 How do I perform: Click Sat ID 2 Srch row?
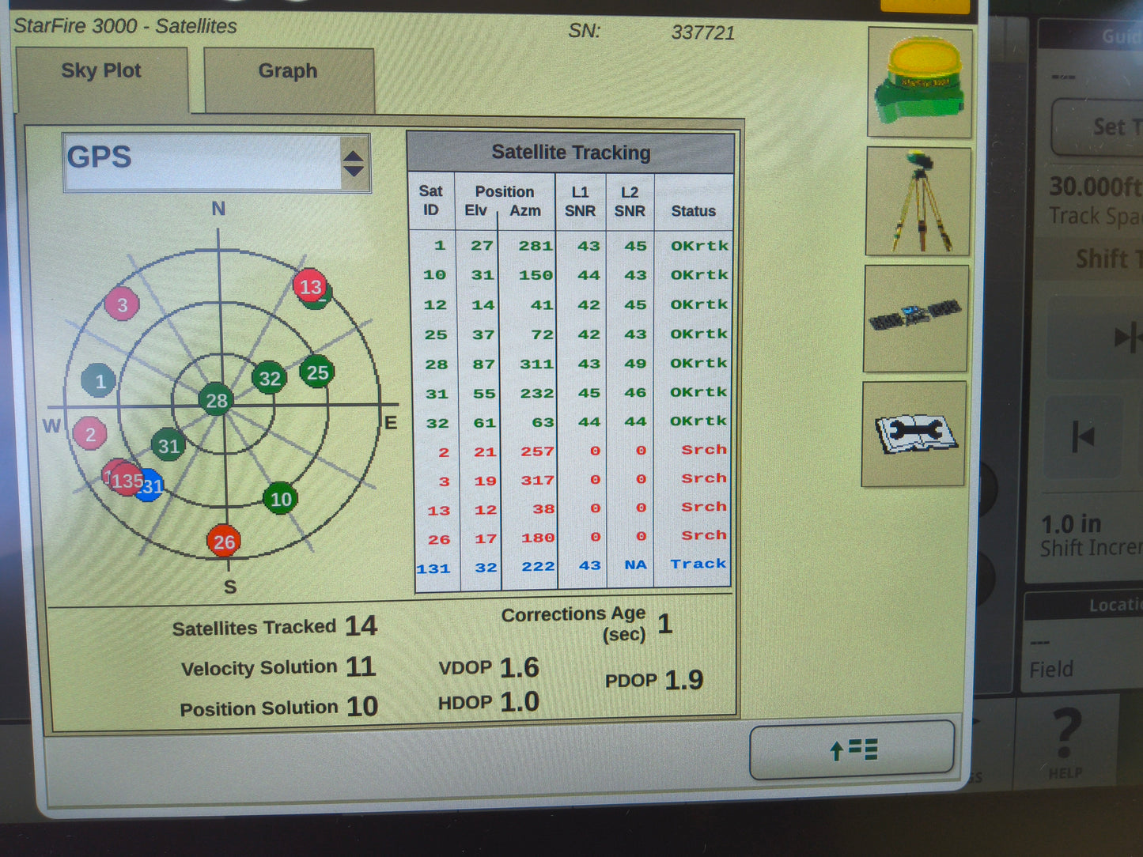572,451
